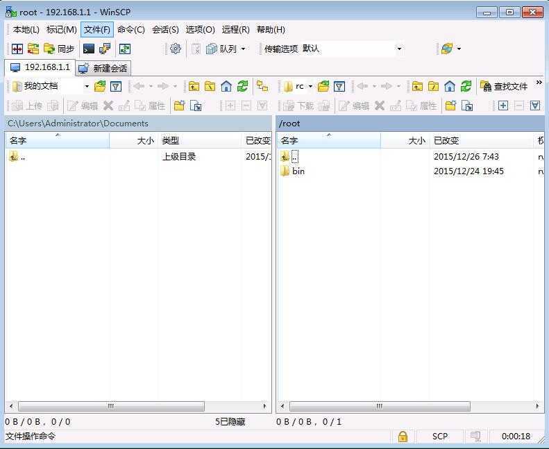
Task: Sort remote panel by 已改变 column
Action: point(482,140)
